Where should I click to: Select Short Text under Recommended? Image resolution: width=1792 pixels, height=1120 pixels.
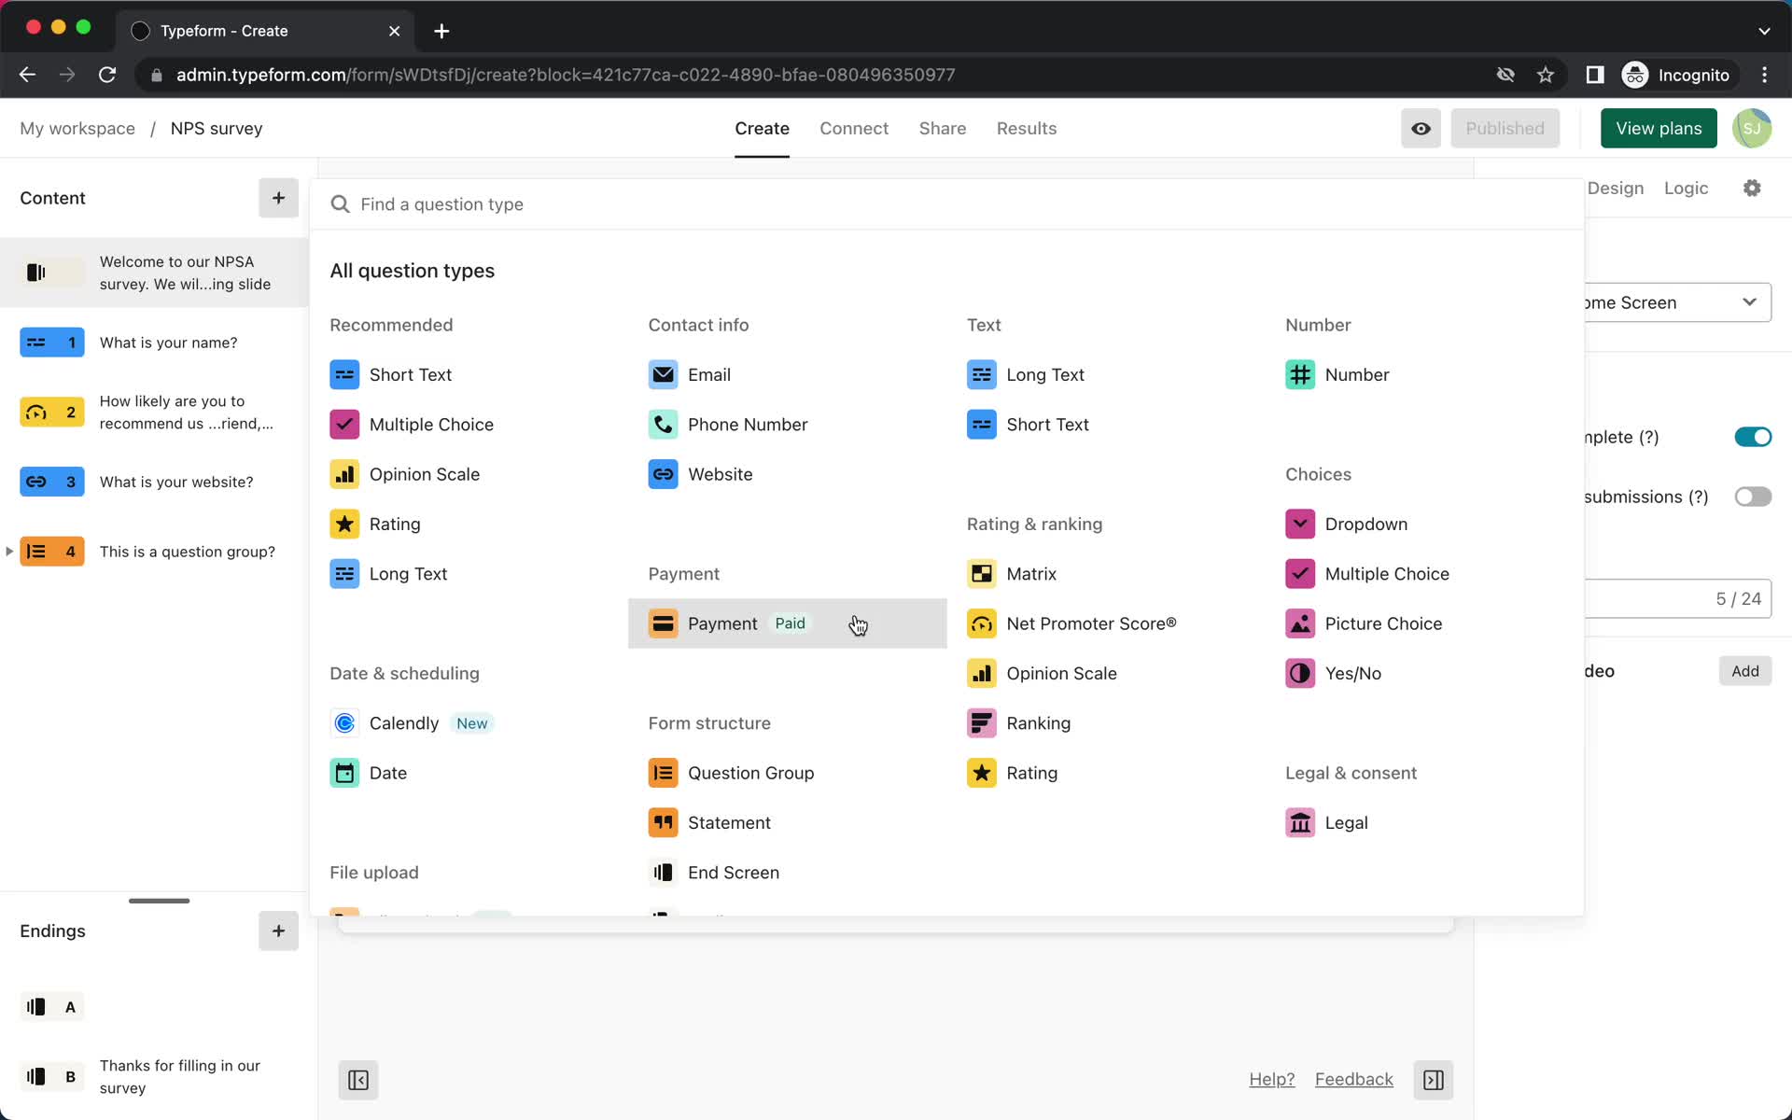tap(391, 374)
